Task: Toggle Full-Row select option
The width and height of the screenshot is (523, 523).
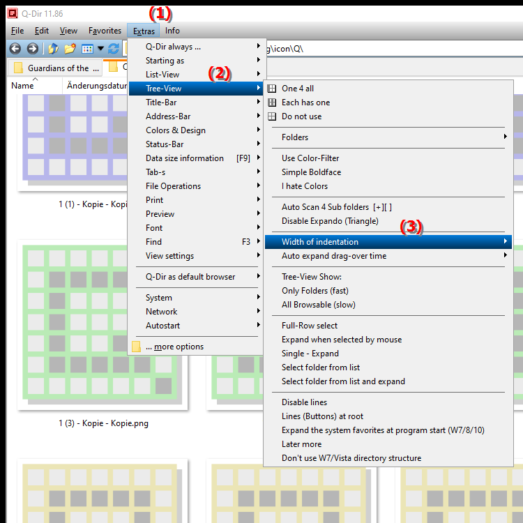Action: [x=388, y=326]
